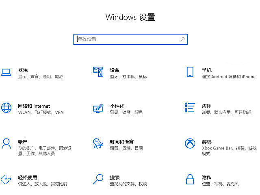Open the 帐户 settings category
Viewport: 260px width, 195px height.
click(23, 142)
